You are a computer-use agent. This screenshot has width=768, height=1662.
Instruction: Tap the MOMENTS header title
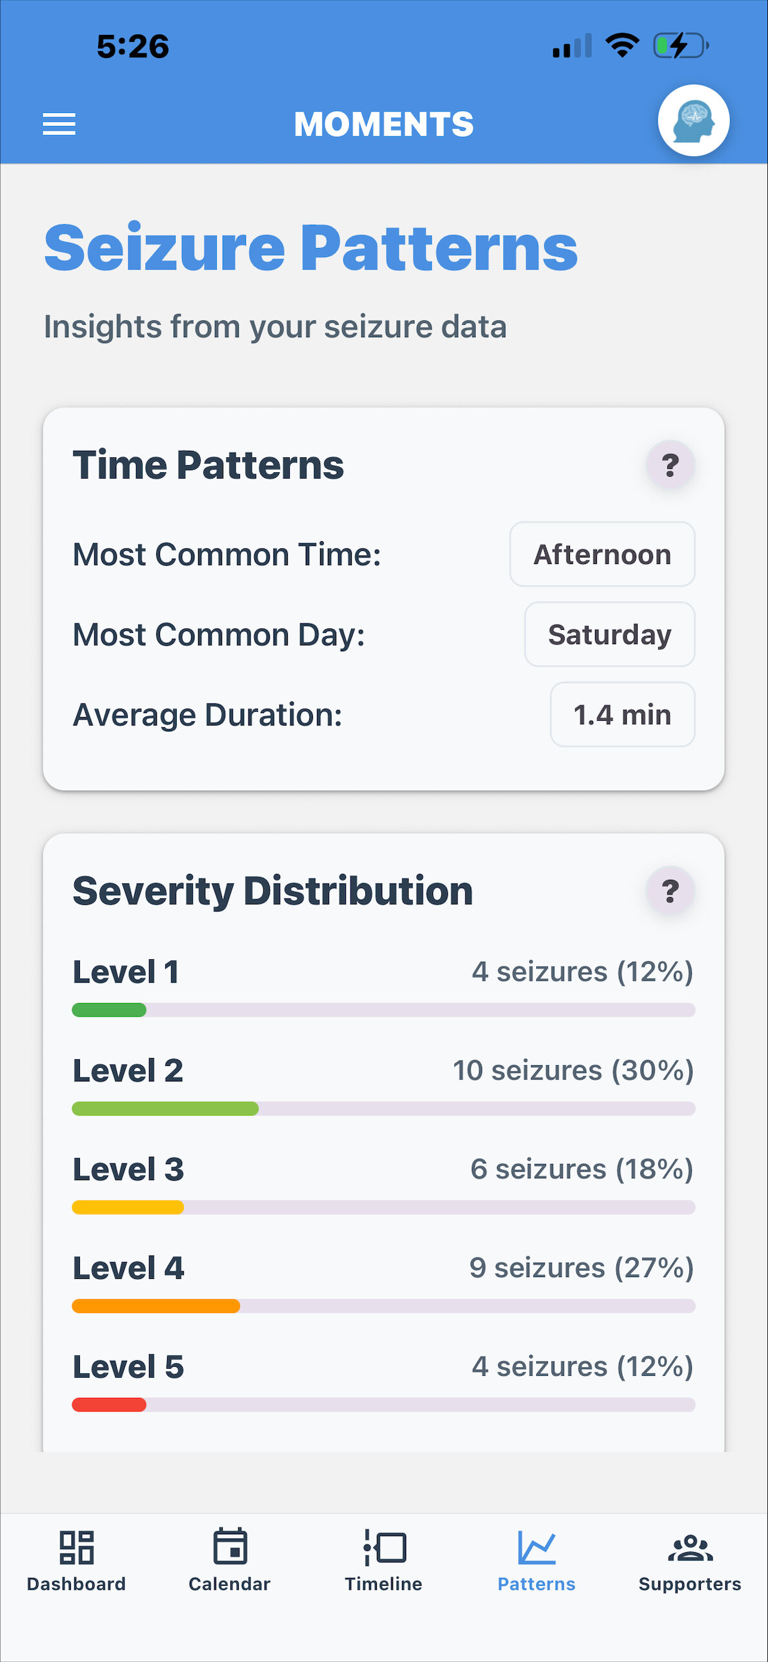[x=384, y=124]
